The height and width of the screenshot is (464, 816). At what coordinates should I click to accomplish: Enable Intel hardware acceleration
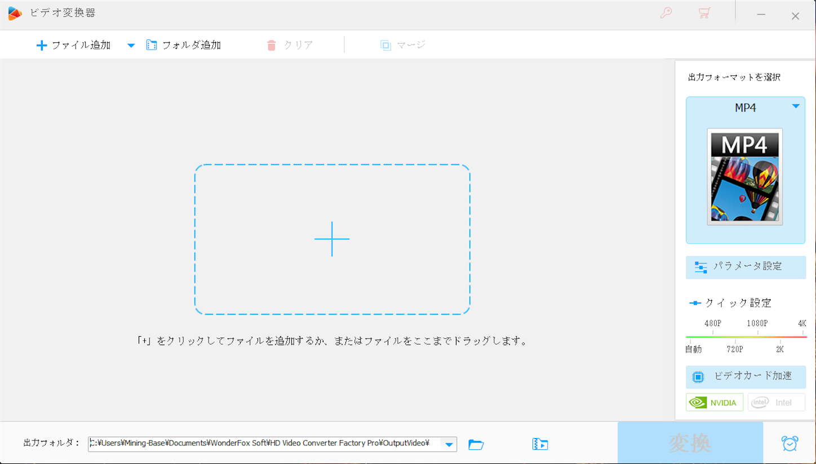(x=776, y=402)
